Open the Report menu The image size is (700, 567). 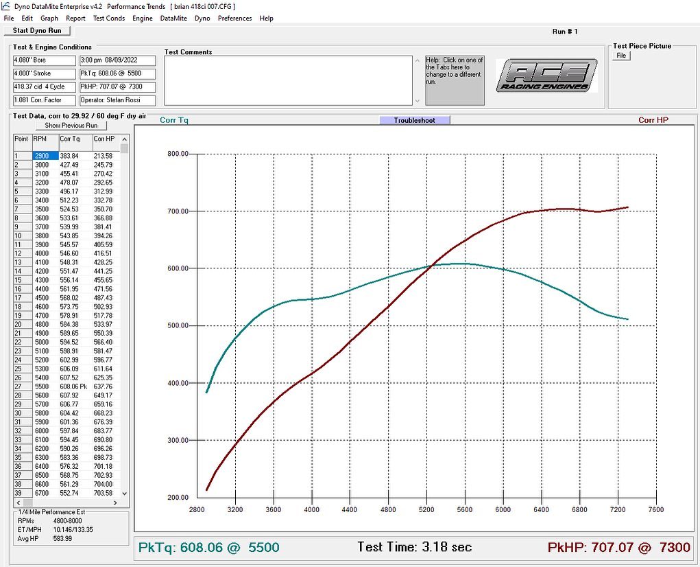tap(75, 19)
